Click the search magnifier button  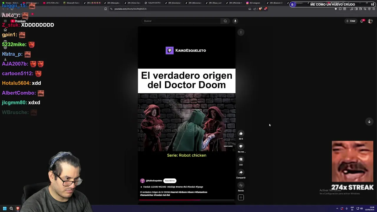(225, 21)
